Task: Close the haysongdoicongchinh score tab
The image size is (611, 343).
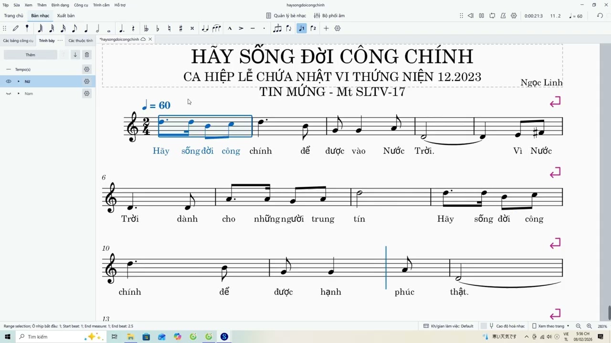Action: (x=150, y=39)
